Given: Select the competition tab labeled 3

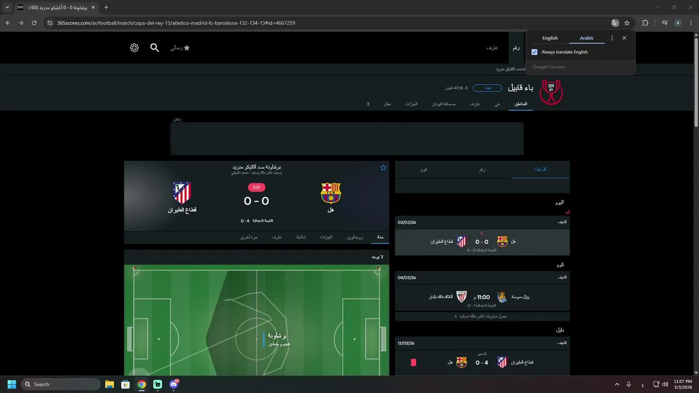Looking at the screenshot, I should tap(368, 104).
